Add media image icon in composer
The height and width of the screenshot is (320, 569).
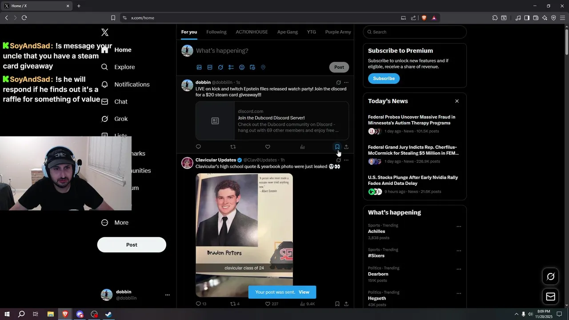199,68
